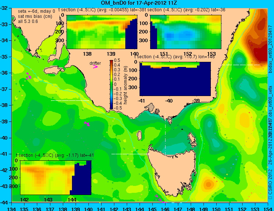Click the '141' longitude label on bottom axis
This screenshot has height=211, width=274.
pyautogui.click(x=101, y=209)
